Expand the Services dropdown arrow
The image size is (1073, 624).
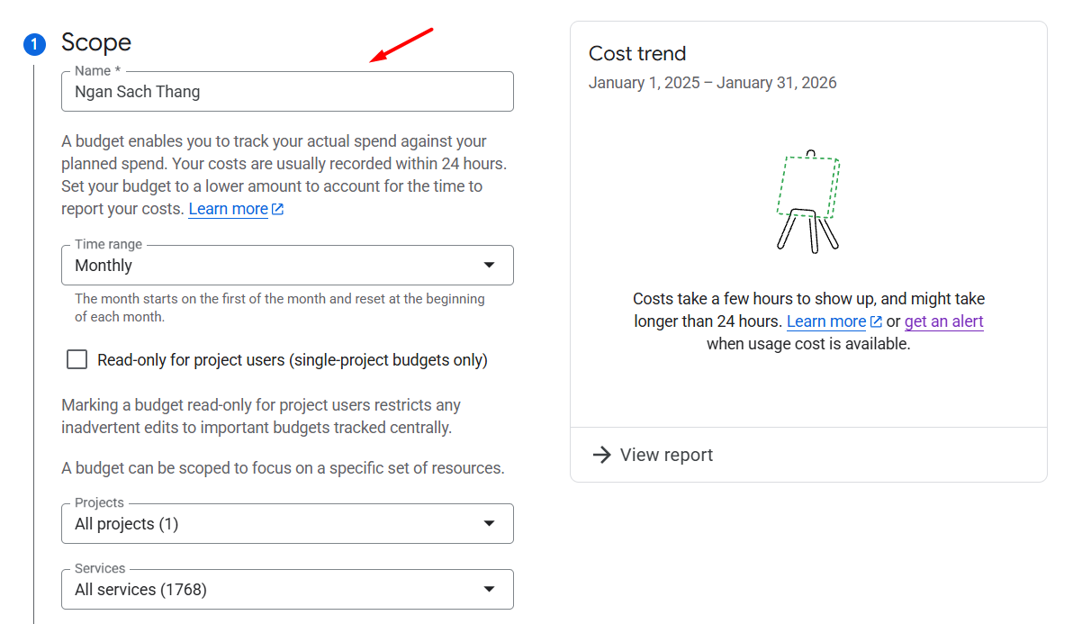(489, 590)
